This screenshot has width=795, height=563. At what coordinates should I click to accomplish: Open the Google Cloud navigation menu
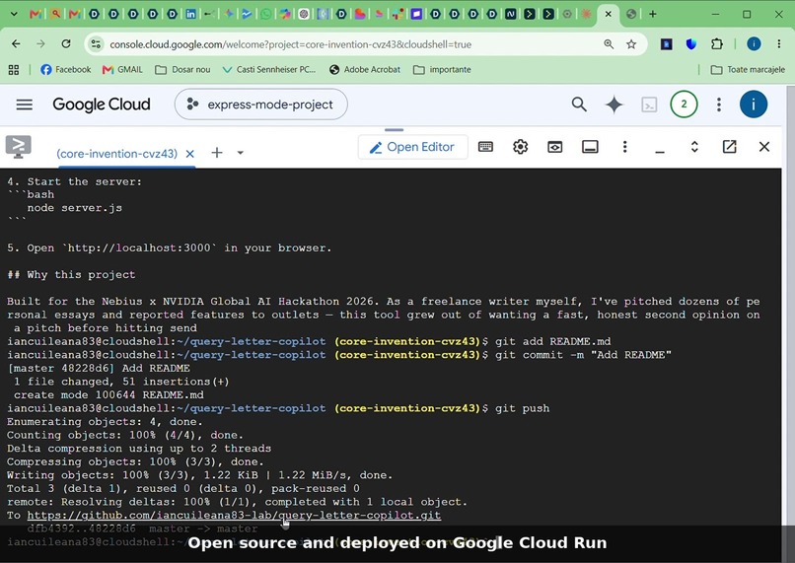tap(25, 105)
